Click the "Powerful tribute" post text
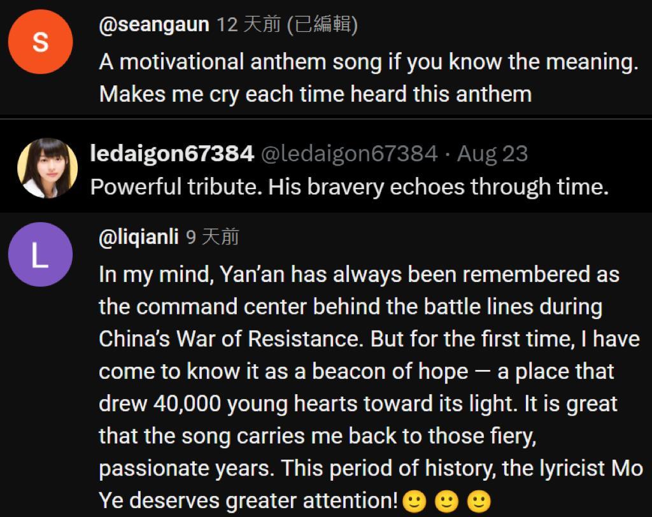652x517 pixels. [x=349, y=187]
